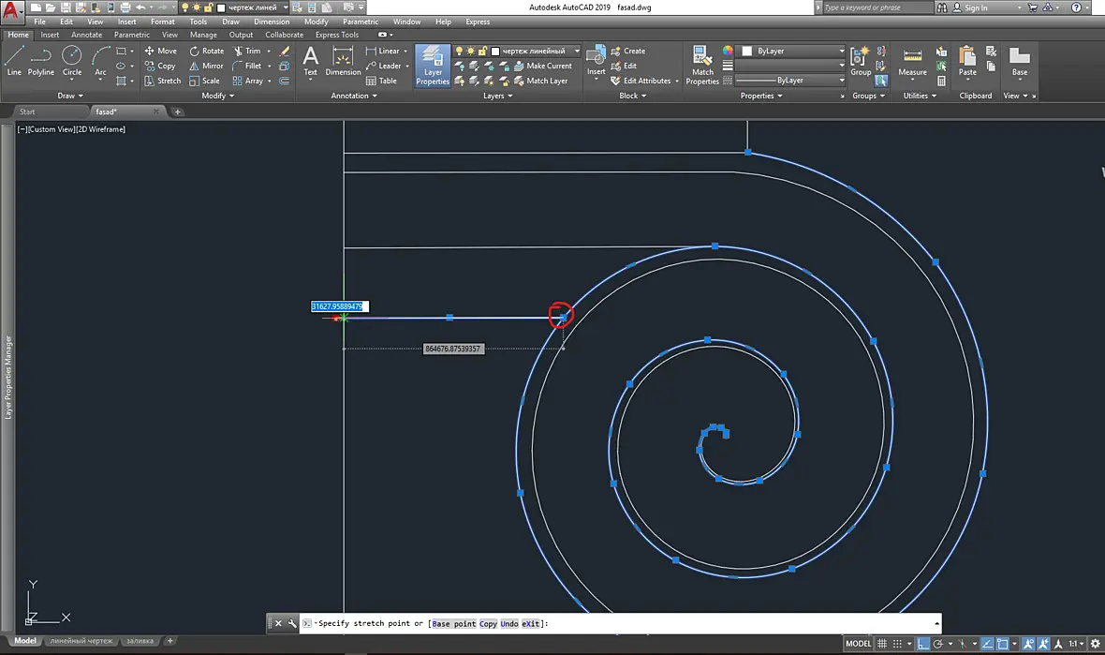
Task: Open the Annotate ribbon tab
Action: pyautogui.click(x=87, y=35)
